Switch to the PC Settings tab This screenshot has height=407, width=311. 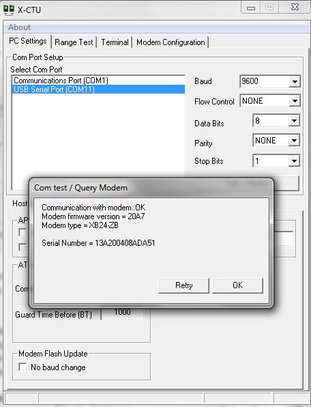pyautogui.click(x=28, y=41)
